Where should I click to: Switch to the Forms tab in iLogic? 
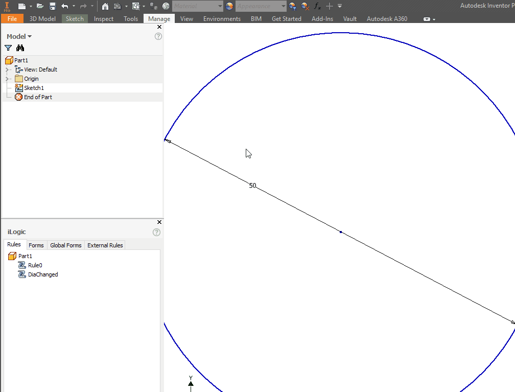click(36, 245)
